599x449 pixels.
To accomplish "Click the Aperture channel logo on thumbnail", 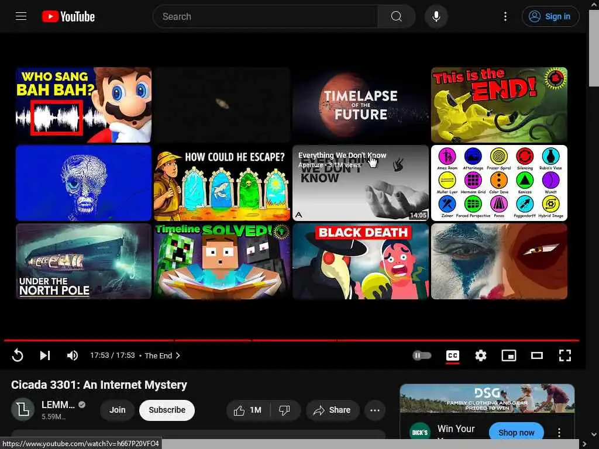I will (299, 215).
